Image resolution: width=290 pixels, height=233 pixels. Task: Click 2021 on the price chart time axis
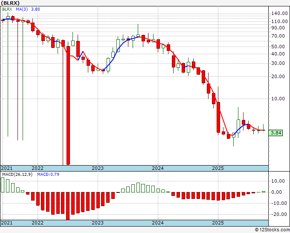coord(7,168)
